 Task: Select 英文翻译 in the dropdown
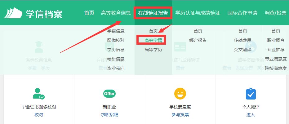tap(242, 50)
